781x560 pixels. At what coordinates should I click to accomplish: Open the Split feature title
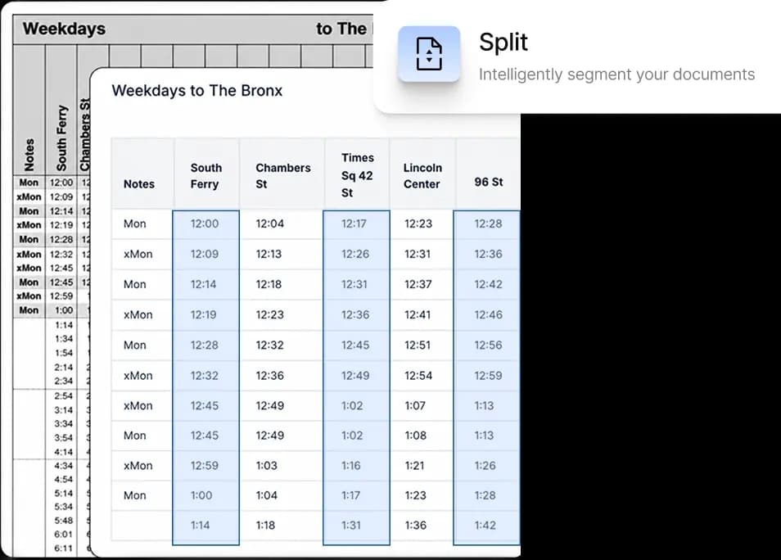coord(503,42)
